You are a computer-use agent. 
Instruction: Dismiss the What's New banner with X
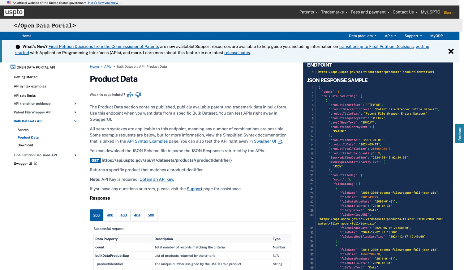point(451,51)
